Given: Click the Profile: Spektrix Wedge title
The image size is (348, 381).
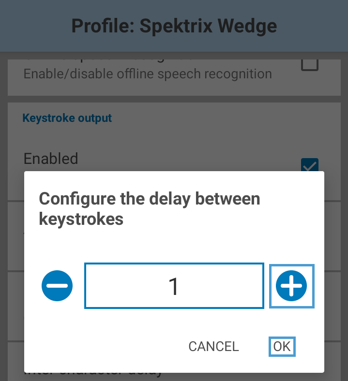Looking at the screenshot, I should click(x=174, y=26).
